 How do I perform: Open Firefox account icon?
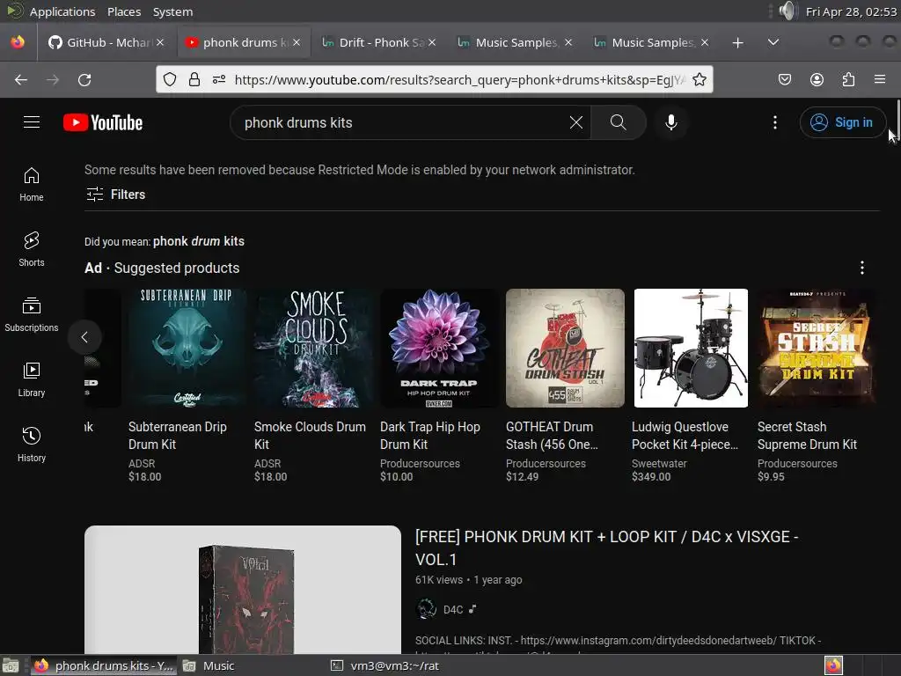[x=817, y=79]
